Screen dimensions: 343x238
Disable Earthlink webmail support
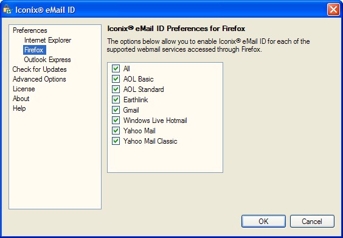[x=116, y=100]
